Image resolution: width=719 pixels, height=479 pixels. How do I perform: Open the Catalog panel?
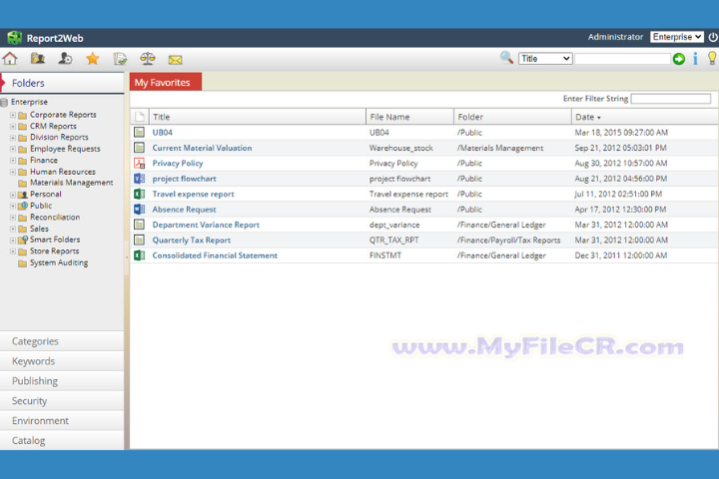coord(62,440)
